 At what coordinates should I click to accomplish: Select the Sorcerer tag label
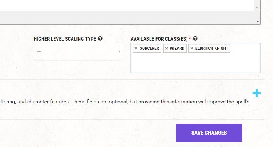(149, 48)
